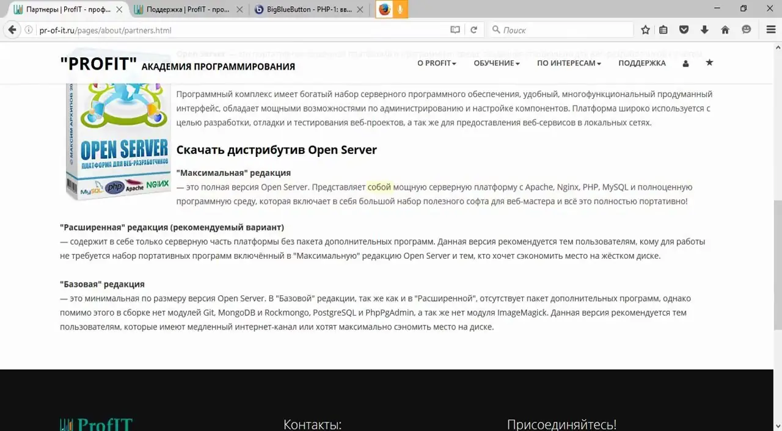Close the Поддержка ProfIT tab
The image size is (782, 431).
(239, 9)
